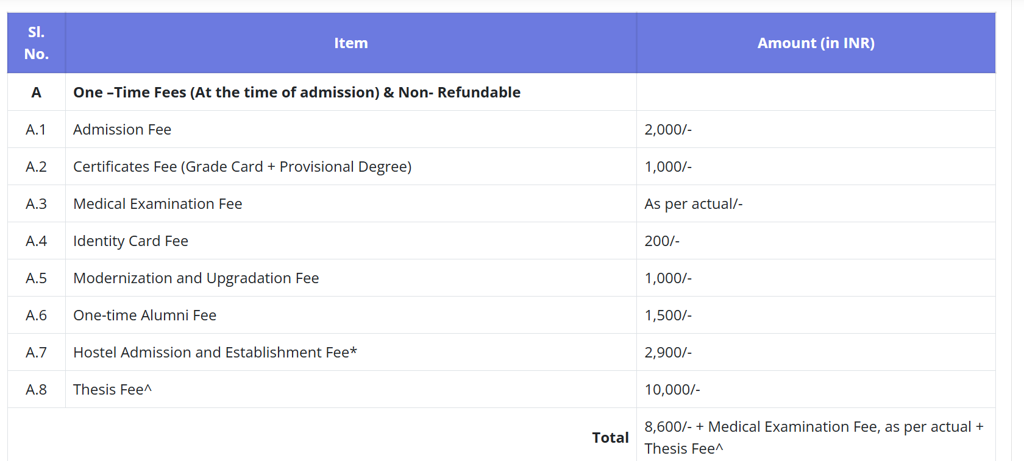The height and width of the screenshot is (461, 1024).
Task: Click the Certificates Fee item text
Action: click(242, 167)
